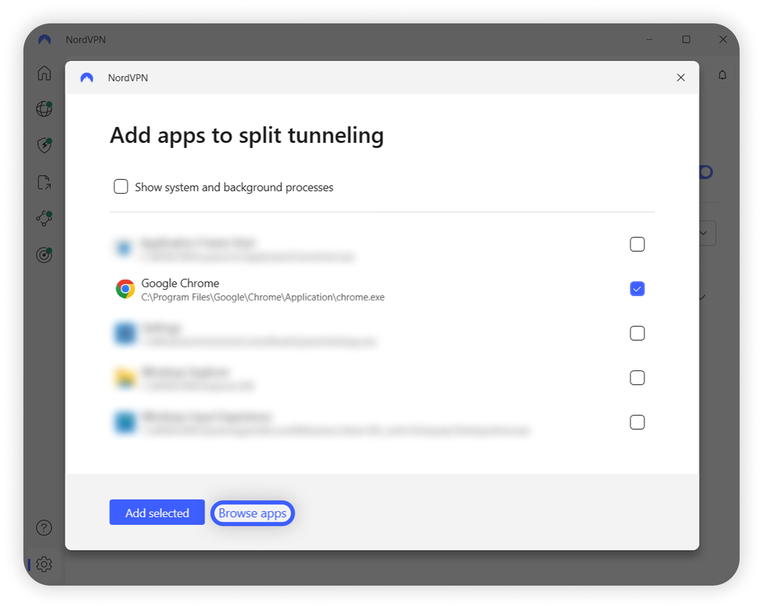The width and height of the screenshot is (763, 609).
Task: Close the Add apps dialog
Action: tap(681, 77)
